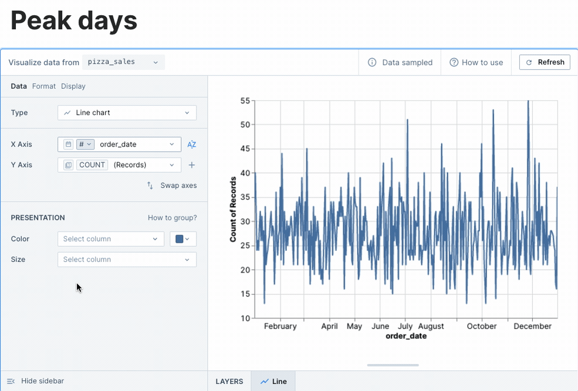This screenshot has width=578, height=391.
Task: Click the horizontal scrollbar below the chart
Action: (392, 365)
